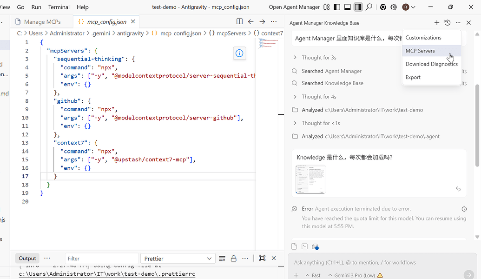Toggle the bottom panel layout button
The height and width of the screenshot is (279, 481).
pyautogui.click(x=348, y=7)
